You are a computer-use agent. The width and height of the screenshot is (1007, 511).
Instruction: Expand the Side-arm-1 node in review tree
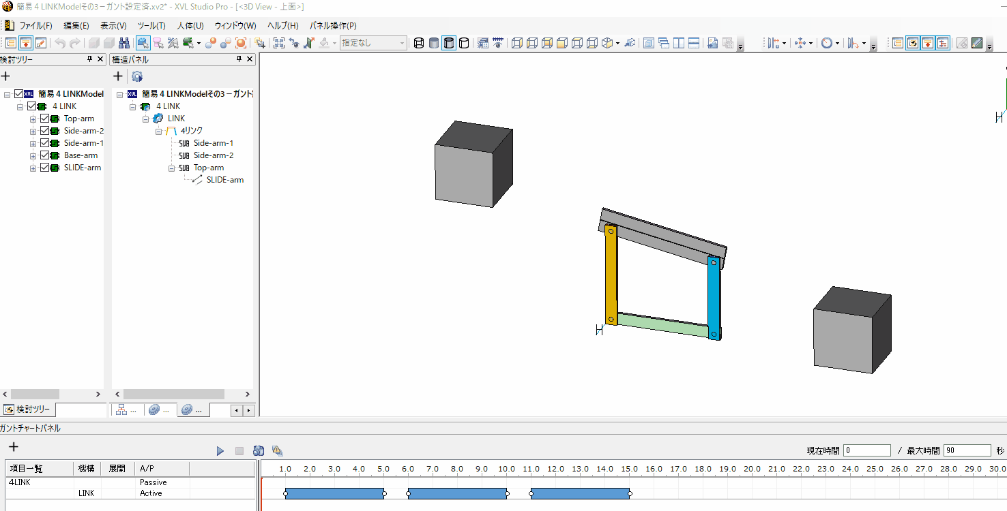tap(33, 143)
